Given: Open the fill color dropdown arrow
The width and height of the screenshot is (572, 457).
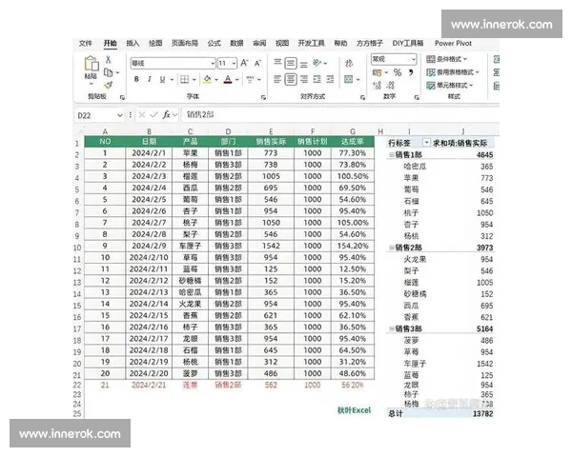Looking at the screenshot, I should click(x=216, y=79).
